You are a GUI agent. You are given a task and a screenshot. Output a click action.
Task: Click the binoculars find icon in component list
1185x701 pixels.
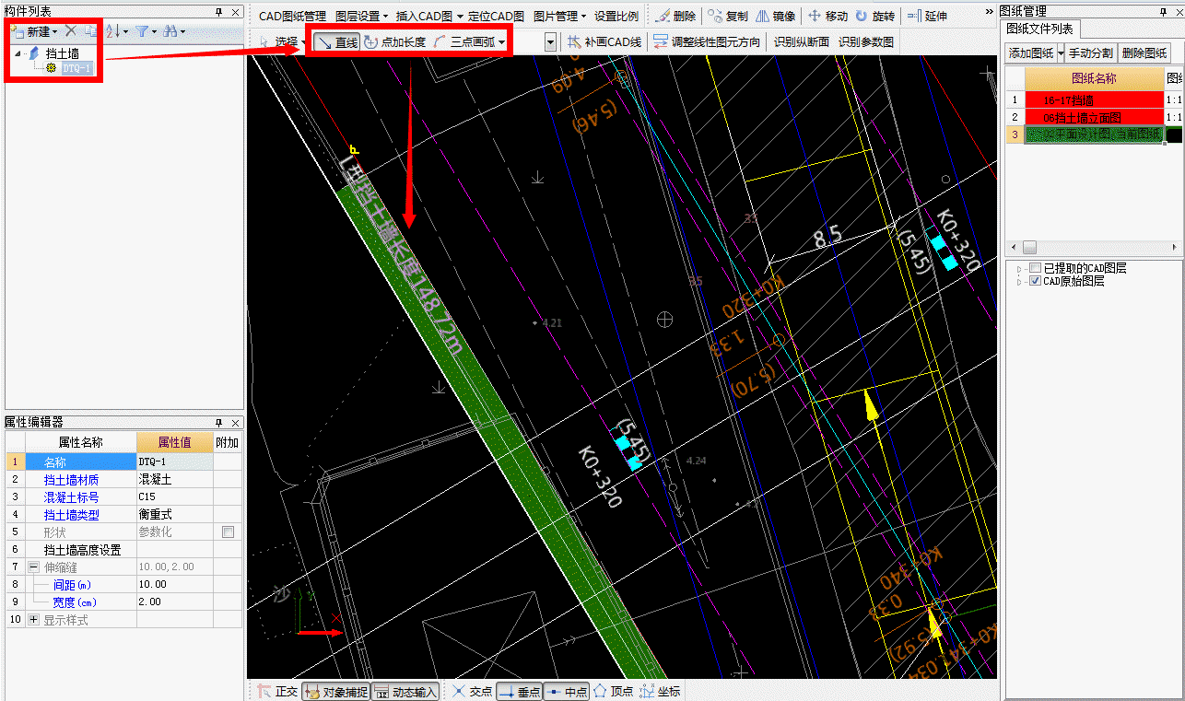tap(170, 30)
